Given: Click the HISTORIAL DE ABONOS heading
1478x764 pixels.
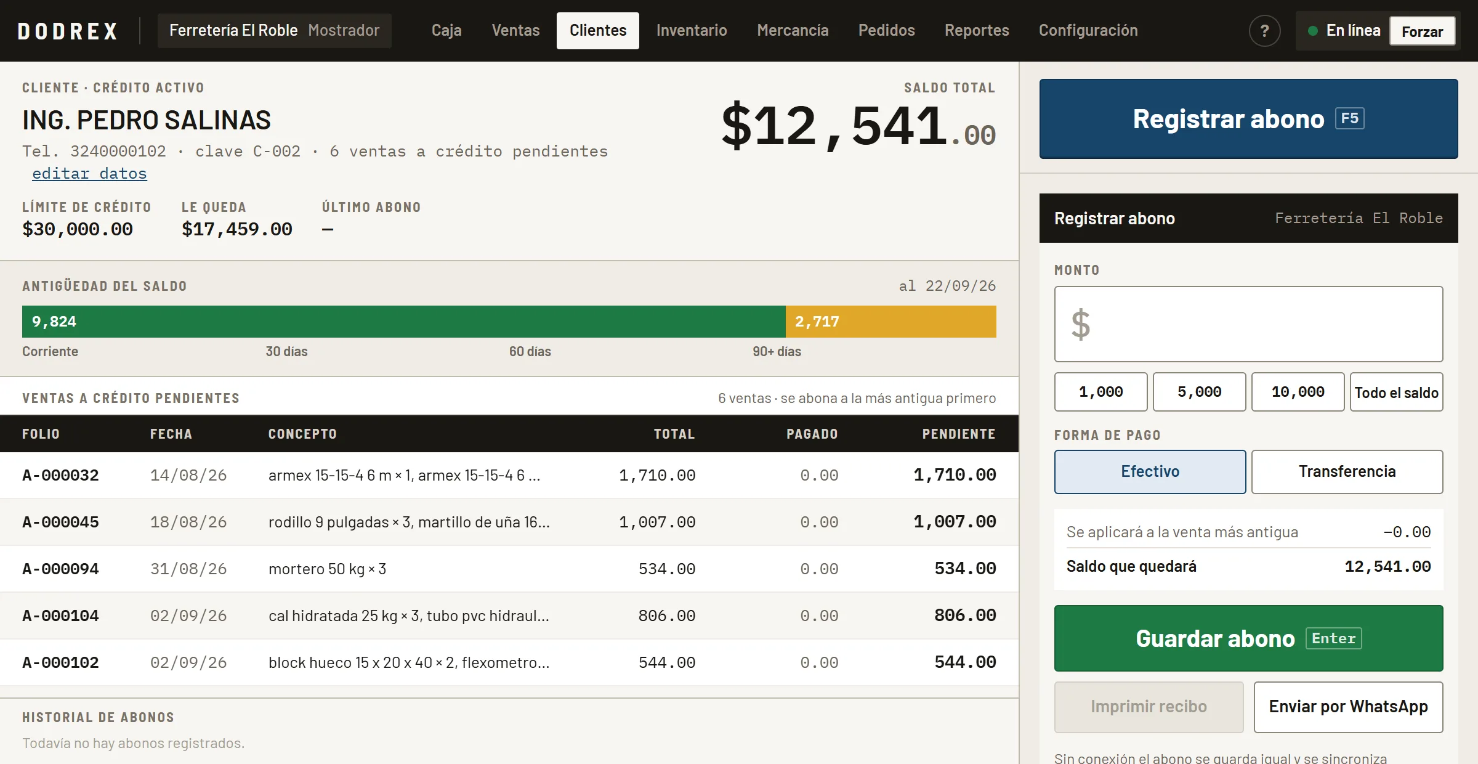Looking at the screenshot, I should click(99, 717).
